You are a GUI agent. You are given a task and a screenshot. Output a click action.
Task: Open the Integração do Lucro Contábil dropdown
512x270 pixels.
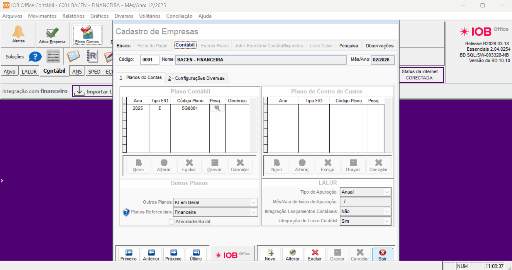click(x=387, y=221)
